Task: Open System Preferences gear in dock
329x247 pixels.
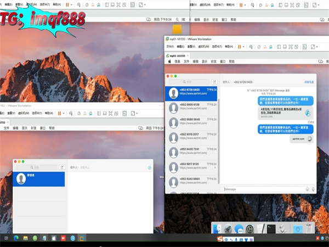Action: [249, 229]
